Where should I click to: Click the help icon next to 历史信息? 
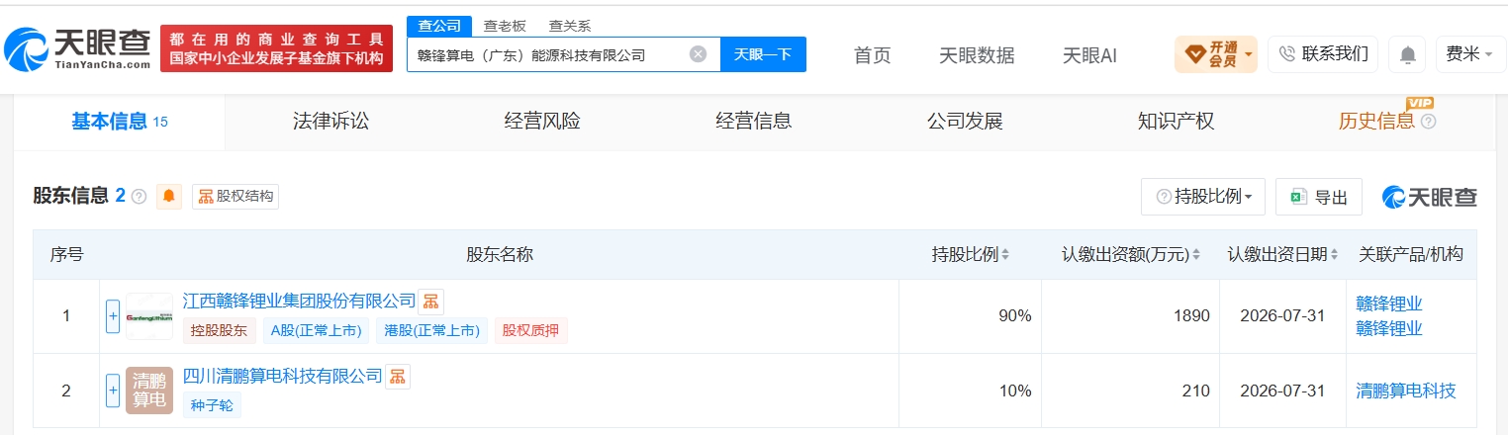(1428, 122)
